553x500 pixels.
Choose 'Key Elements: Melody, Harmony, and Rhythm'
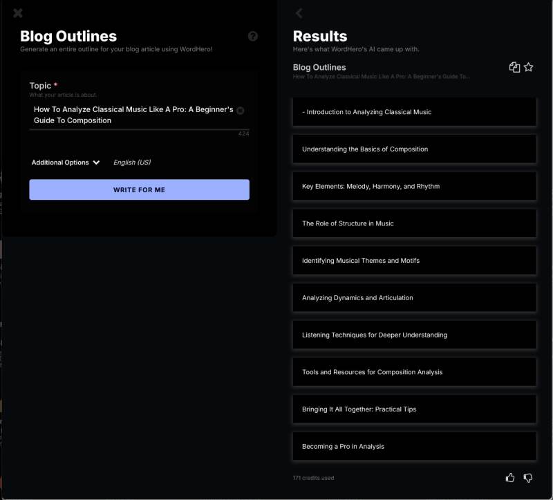point(414,186)
